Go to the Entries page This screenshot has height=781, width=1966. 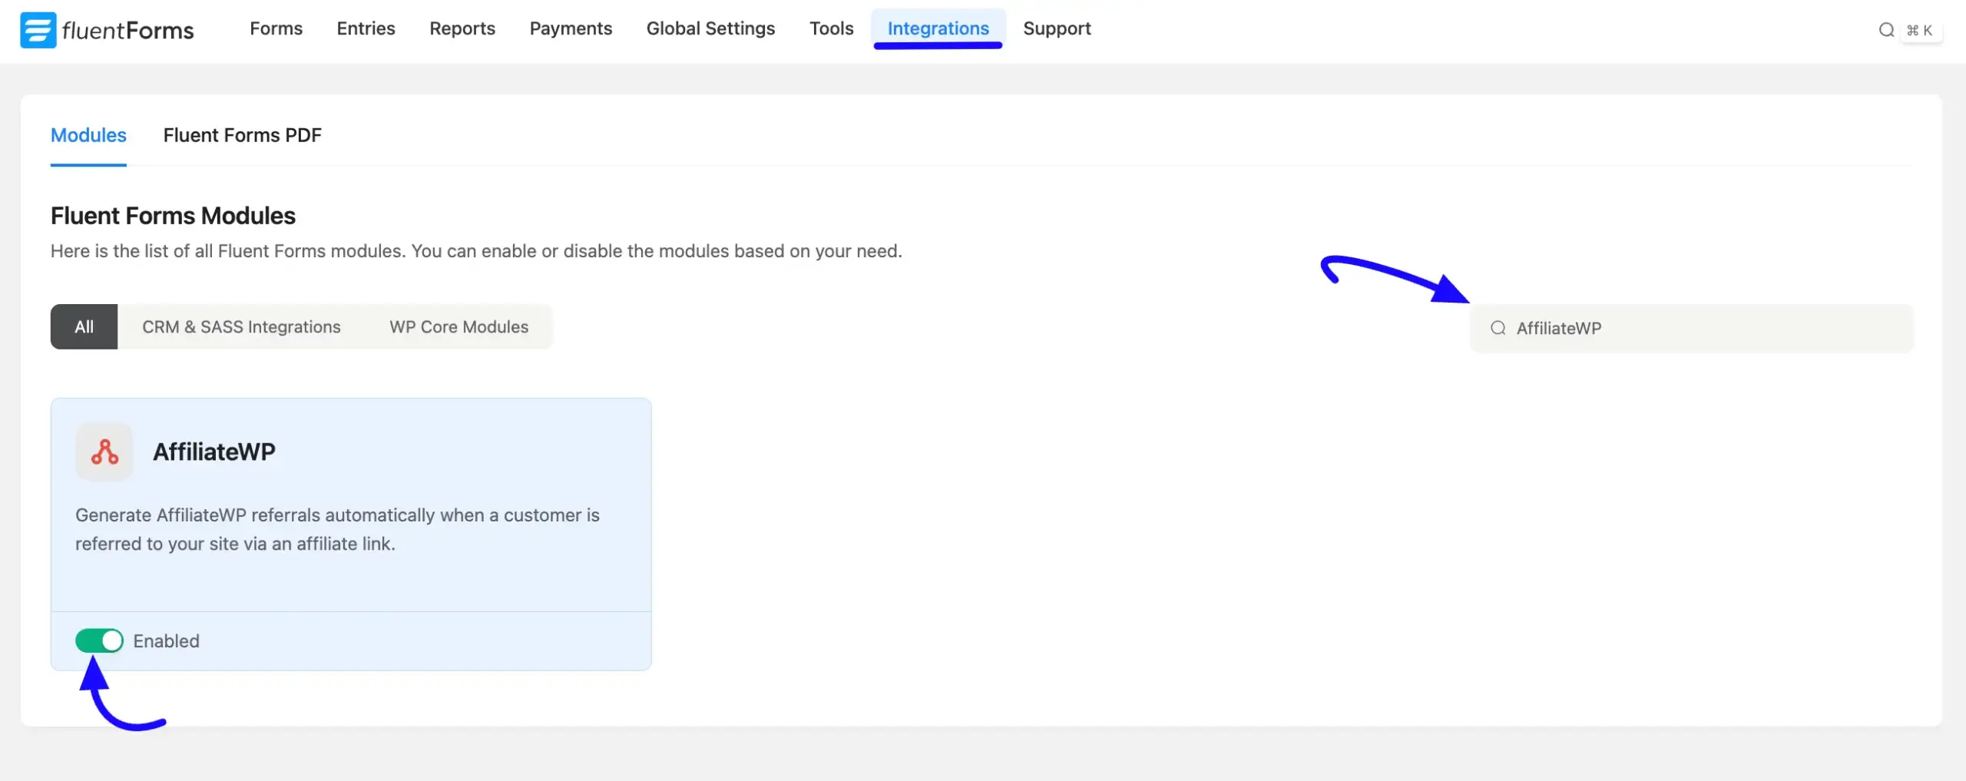(366, 28)
